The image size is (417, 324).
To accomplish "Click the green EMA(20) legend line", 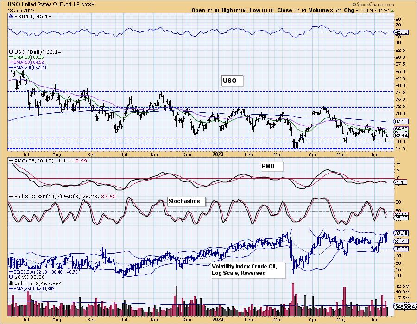I will click(x=11, y=57).
